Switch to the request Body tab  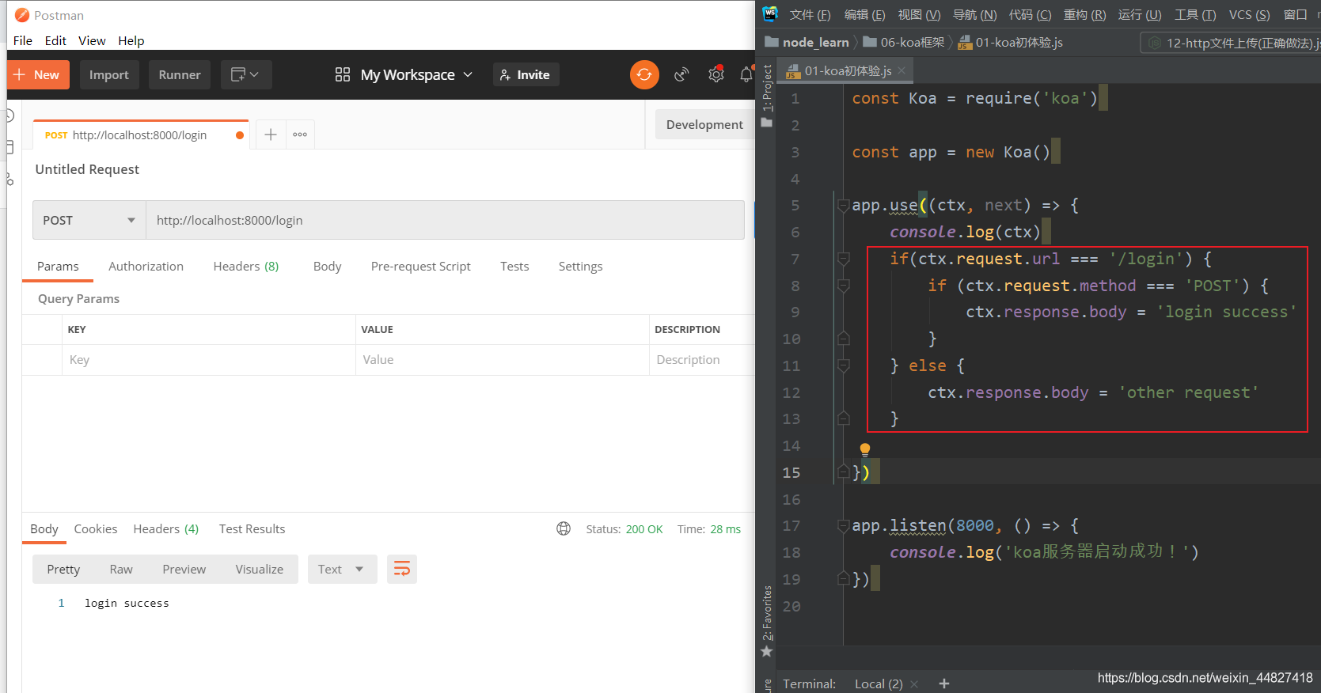327,267
